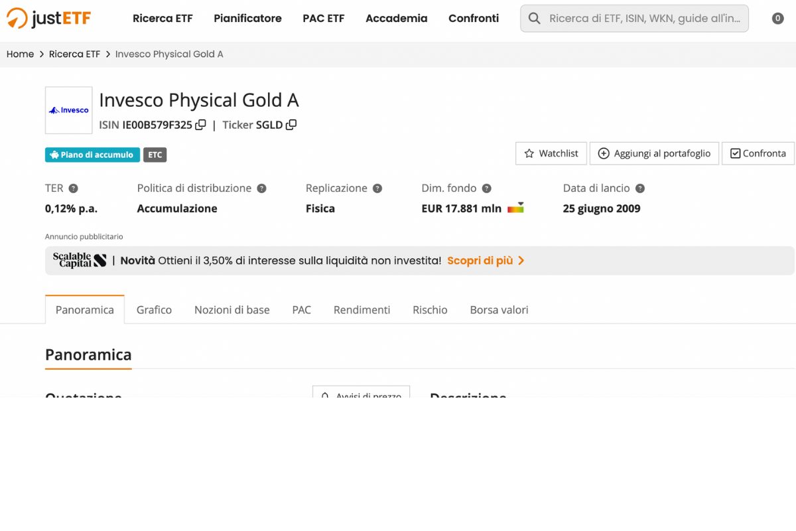Click the justETF logo
The height and width of the screenshot is (531, 796).
[48, 19]
